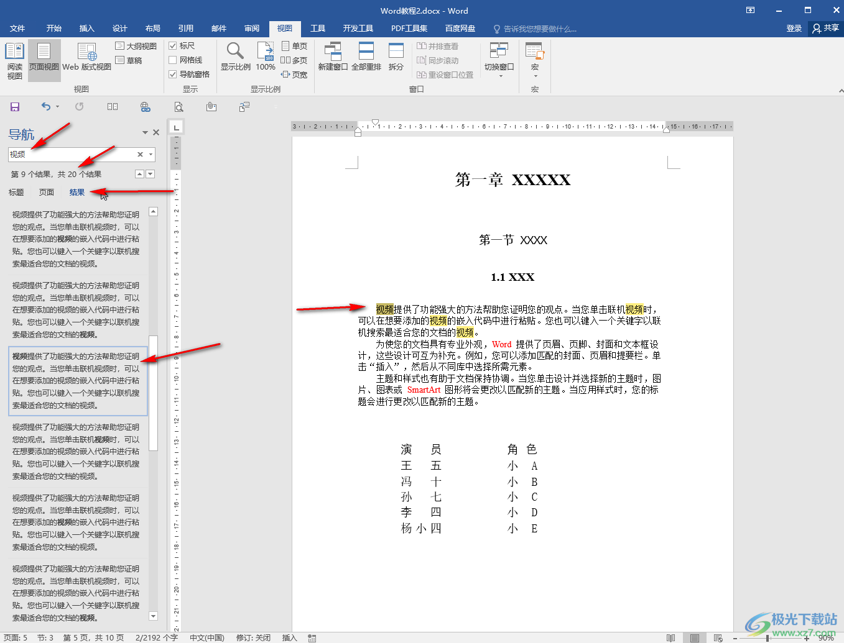Open the File (文件) tab
The image size is (844, 643).
pyautogui.click(x=17, y=29)
